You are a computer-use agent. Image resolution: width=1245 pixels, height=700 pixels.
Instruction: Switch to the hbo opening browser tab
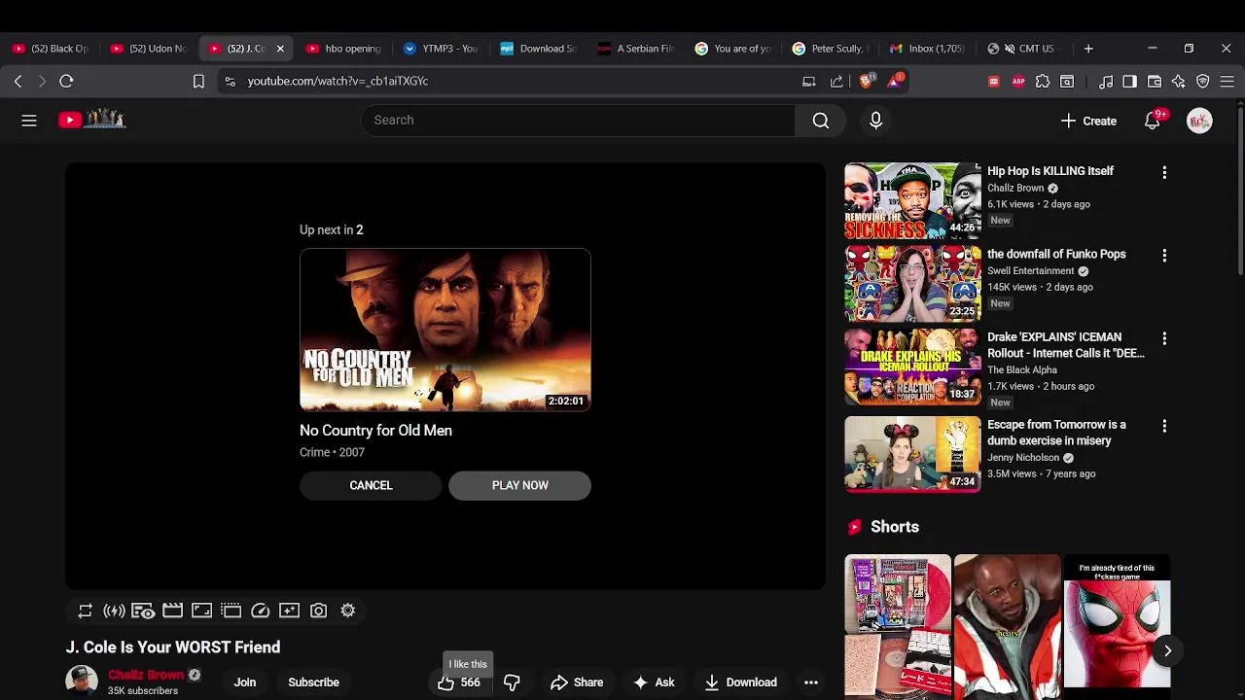(x=345, y=49)
